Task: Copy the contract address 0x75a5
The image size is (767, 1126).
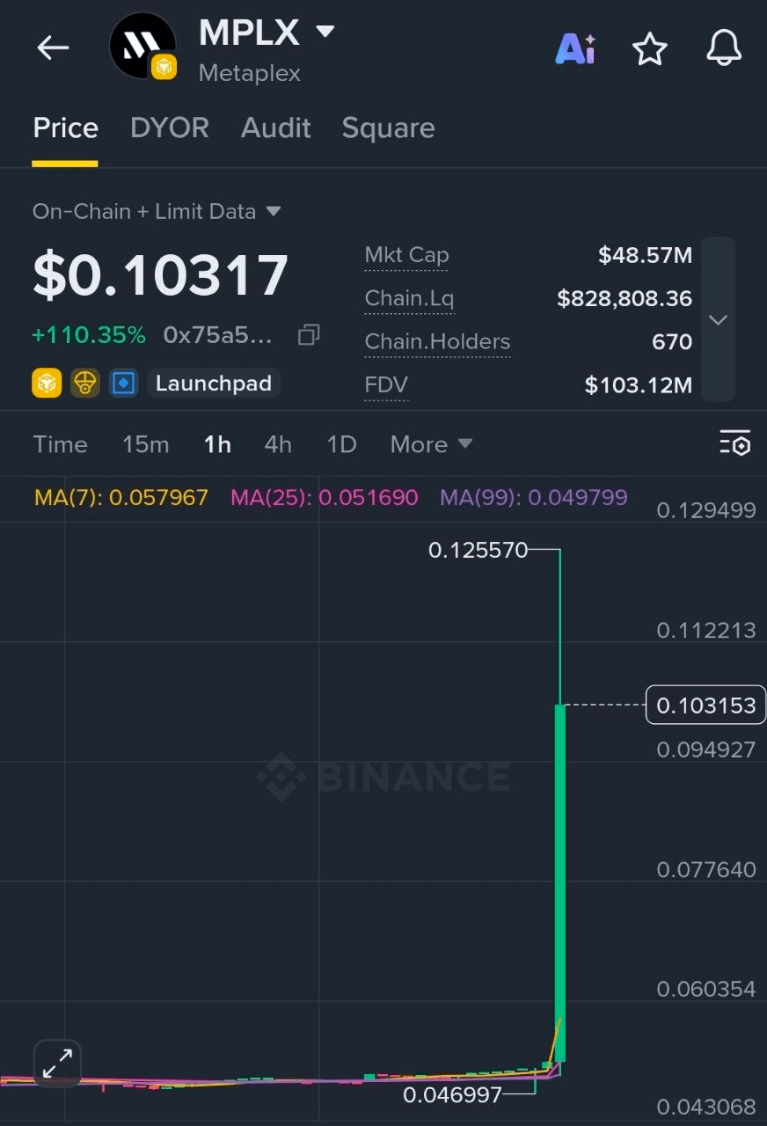Action: [309, 335]
